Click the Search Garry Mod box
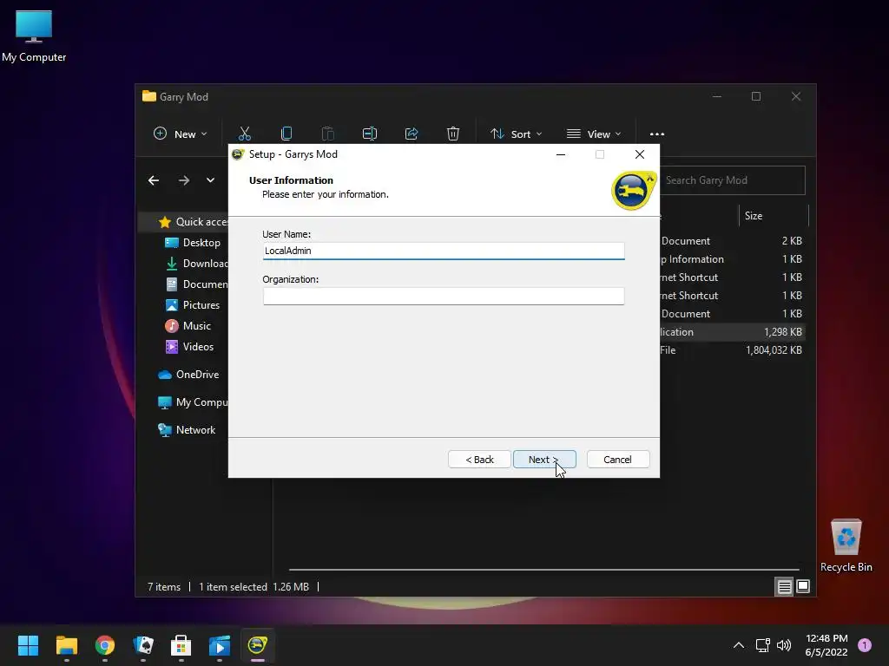This screenshot has width=889, height=666. [x=733, y=180]
